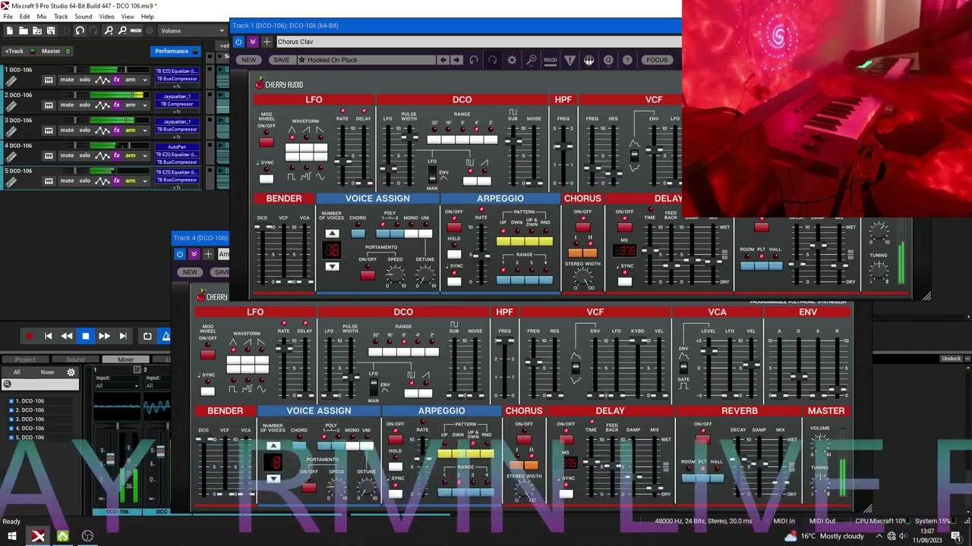Screen dimensions: 972x546
Task: Click the MIDI icon in Mixcraft toolbar
Action: click(x=136, y=30)
